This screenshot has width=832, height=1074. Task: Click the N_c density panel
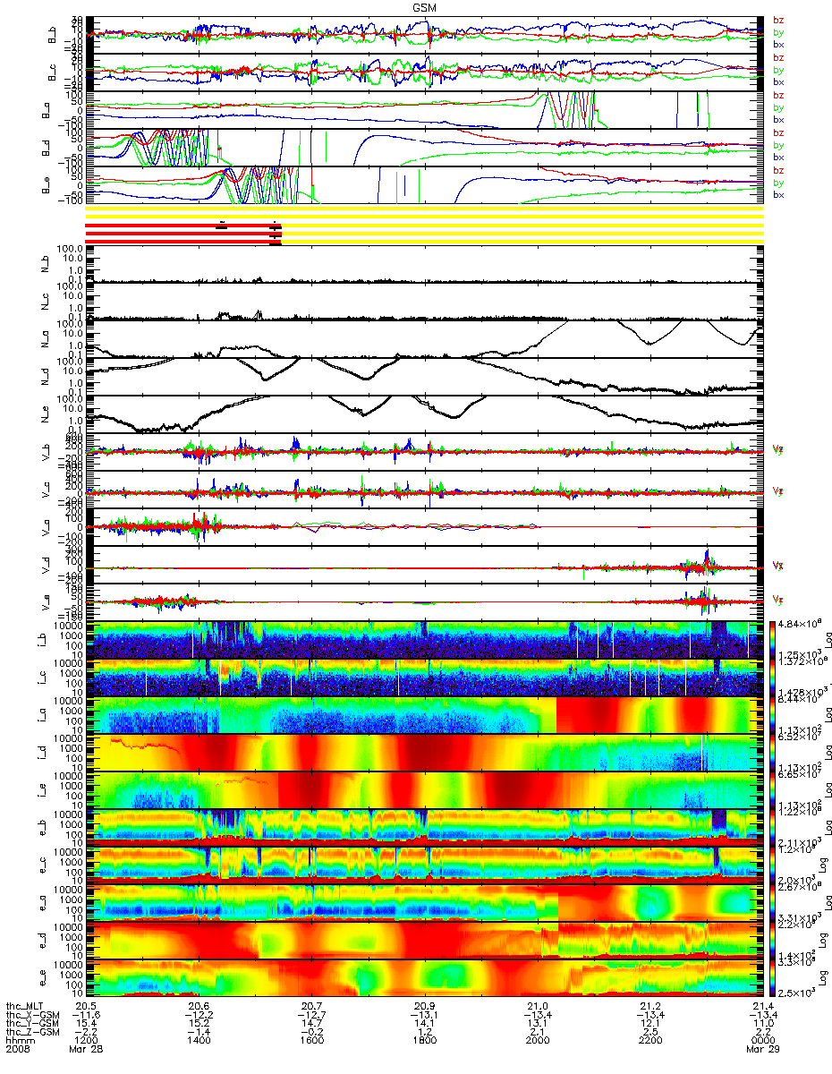tap(425, 301)
